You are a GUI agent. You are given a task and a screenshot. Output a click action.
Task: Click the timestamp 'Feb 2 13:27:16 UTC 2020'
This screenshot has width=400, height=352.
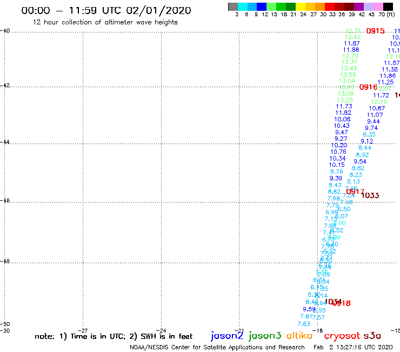coord(353,347)
